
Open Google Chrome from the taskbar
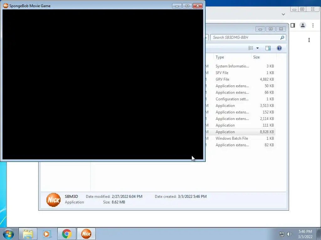pyautogui.click(x=66, y=234)
